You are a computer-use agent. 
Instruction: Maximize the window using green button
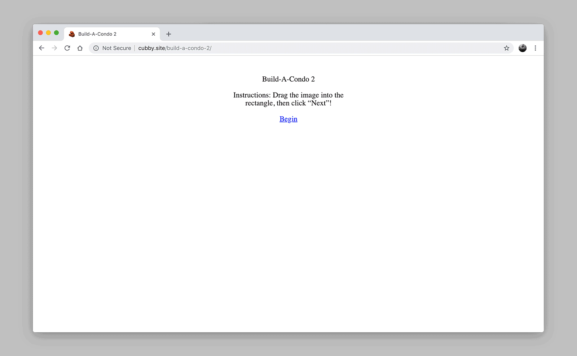56,33
